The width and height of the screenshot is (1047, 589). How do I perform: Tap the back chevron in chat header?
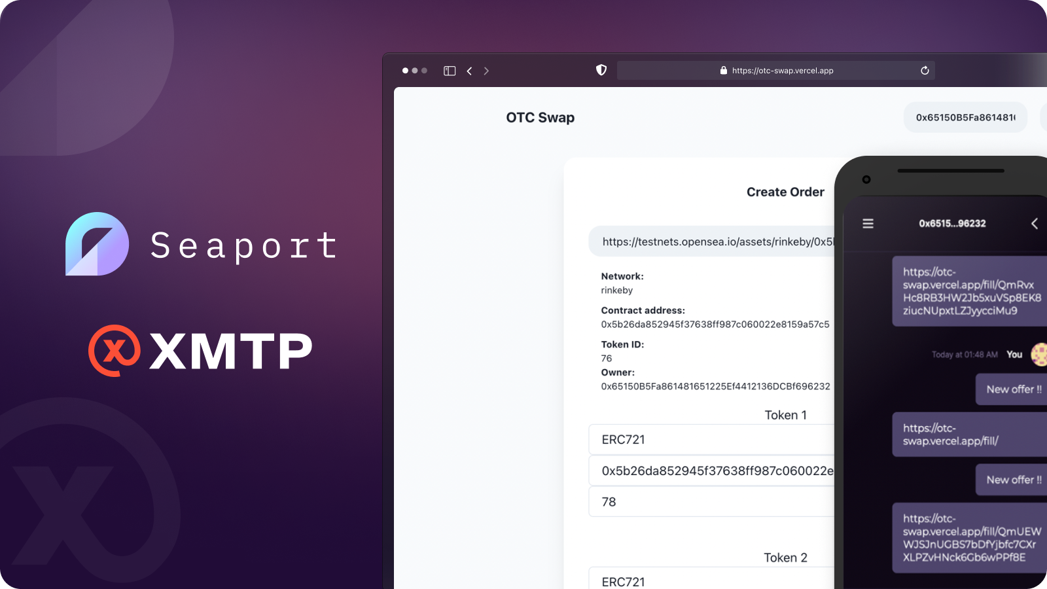point(1034,223)
